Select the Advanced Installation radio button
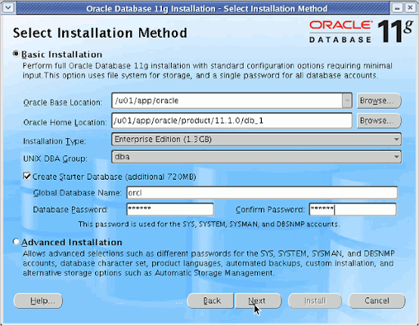Viewport: 419px width, 326px height. (16, 242)
